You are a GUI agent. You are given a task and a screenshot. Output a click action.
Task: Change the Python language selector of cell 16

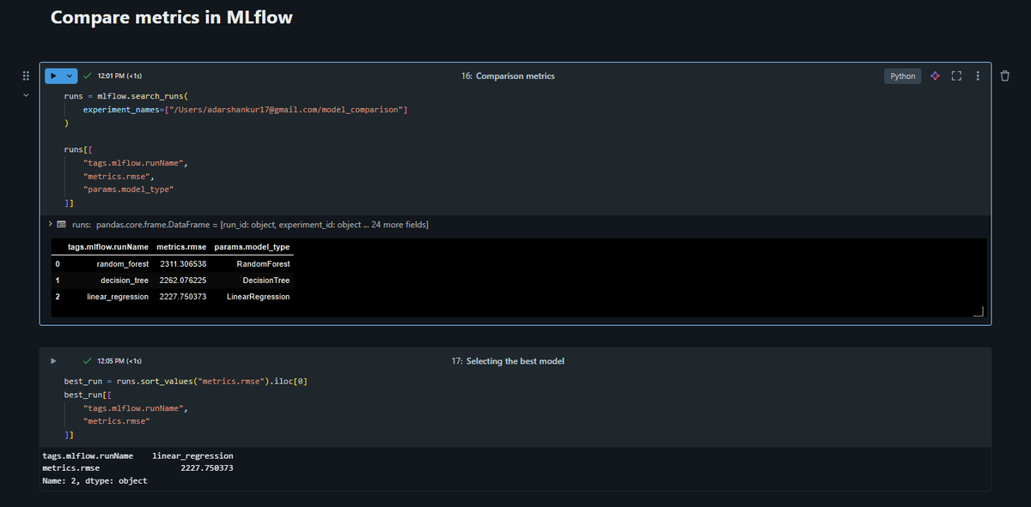click(x=902, y=76)
